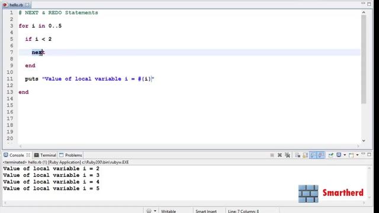Click line number 20 in the gutter
This screenshot has height=213, width=379.
click(x=9, y=138)
